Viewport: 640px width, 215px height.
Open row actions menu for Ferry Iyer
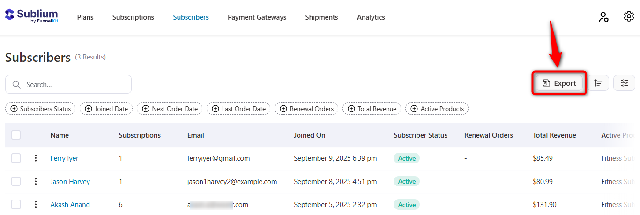36,158
